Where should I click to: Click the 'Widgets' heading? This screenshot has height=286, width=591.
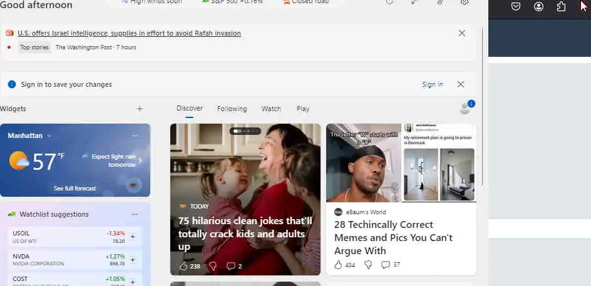point(13,109)
